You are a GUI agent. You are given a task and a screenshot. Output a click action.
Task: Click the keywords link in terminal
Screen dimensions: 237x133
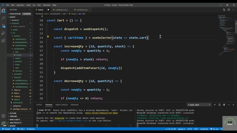point(59,118)
